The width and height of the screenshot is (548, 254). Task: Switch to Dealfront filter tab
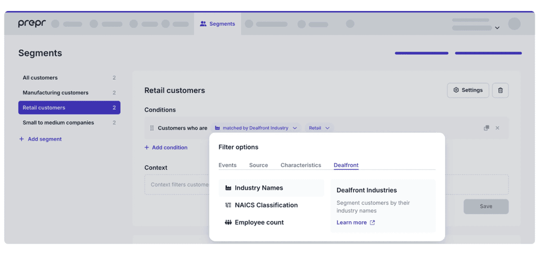coord(346,165)
